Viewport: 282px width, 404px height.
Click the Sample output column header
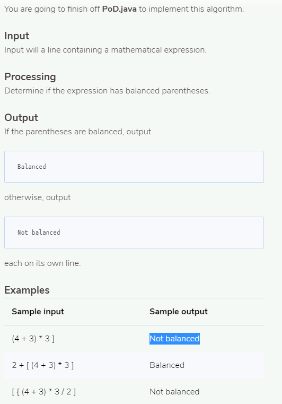179,312
